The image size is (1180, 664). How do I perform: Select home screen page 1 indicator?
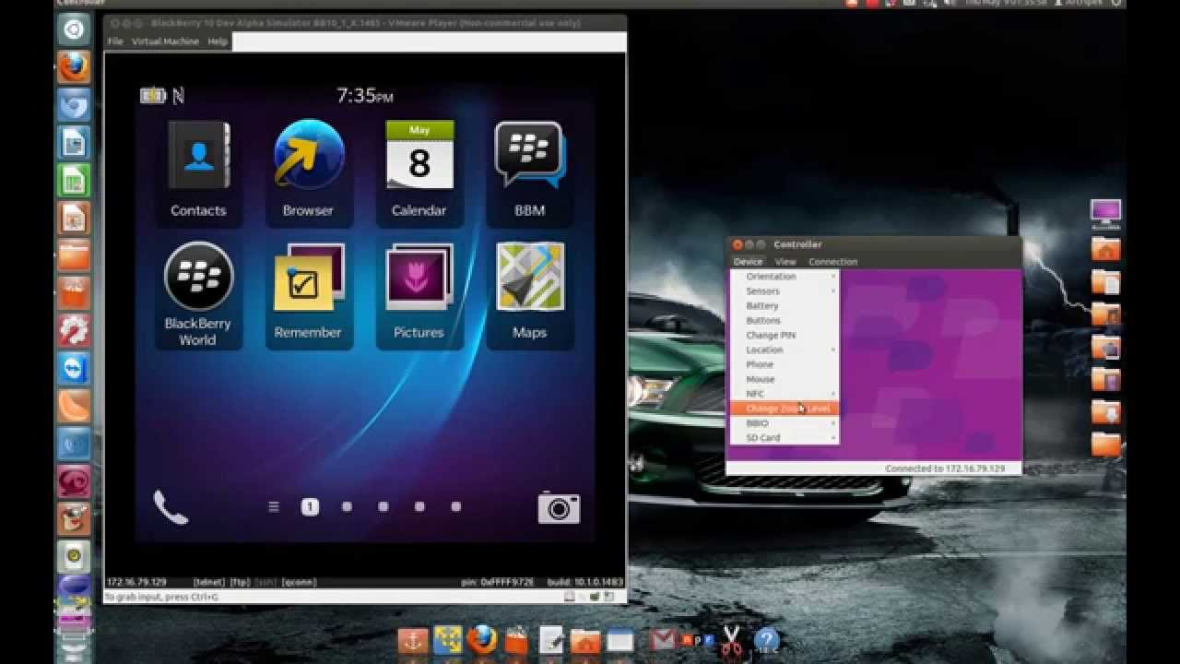310,506
